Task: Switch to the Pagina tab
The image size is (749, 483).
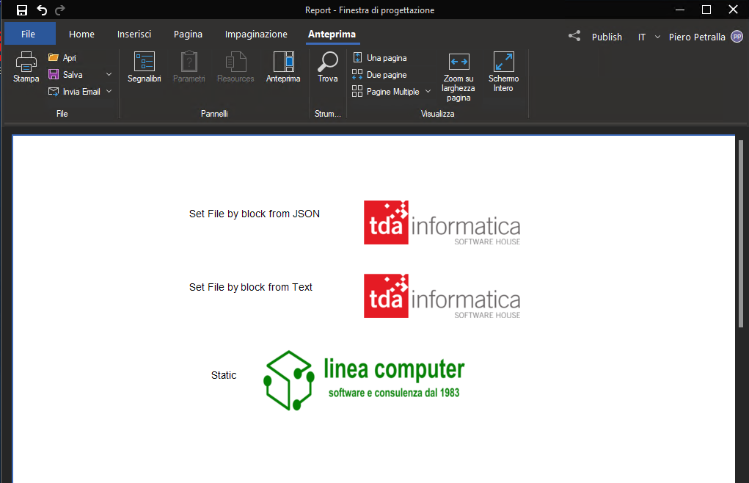Action: click(189, 34)
